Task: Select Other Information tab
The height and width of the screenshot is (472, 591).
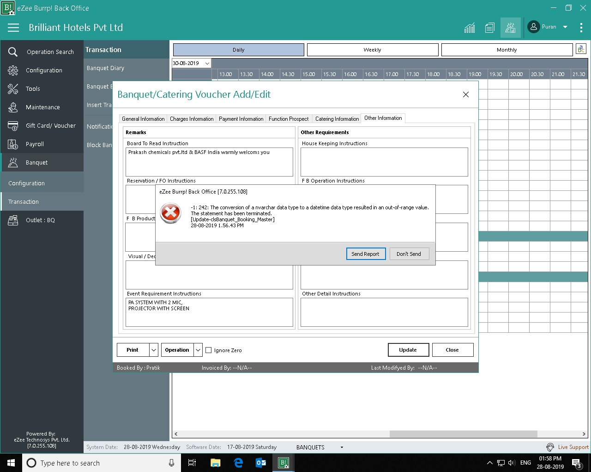Action: pyautogui.click(x=383, y=118)
